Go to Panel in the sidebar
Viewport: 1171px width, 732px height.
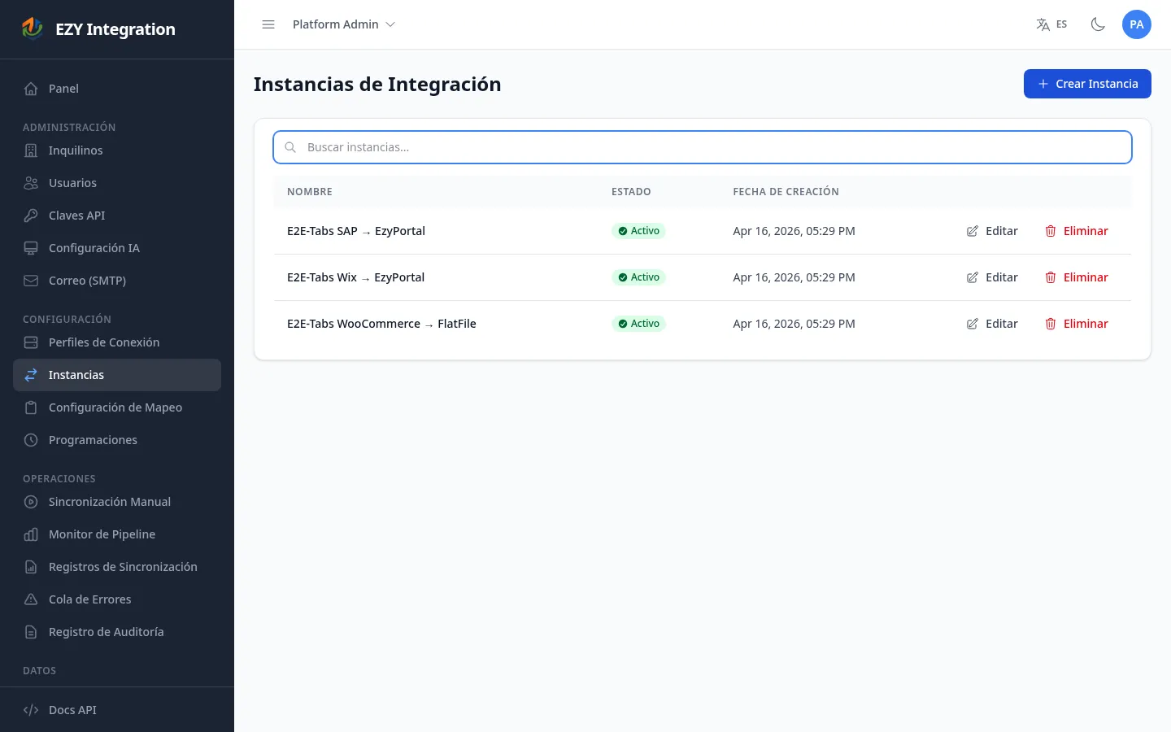click(117, 89)
